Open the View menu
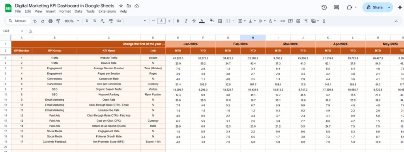Viewport: 404px width, 152px height. tap(38, 11)
